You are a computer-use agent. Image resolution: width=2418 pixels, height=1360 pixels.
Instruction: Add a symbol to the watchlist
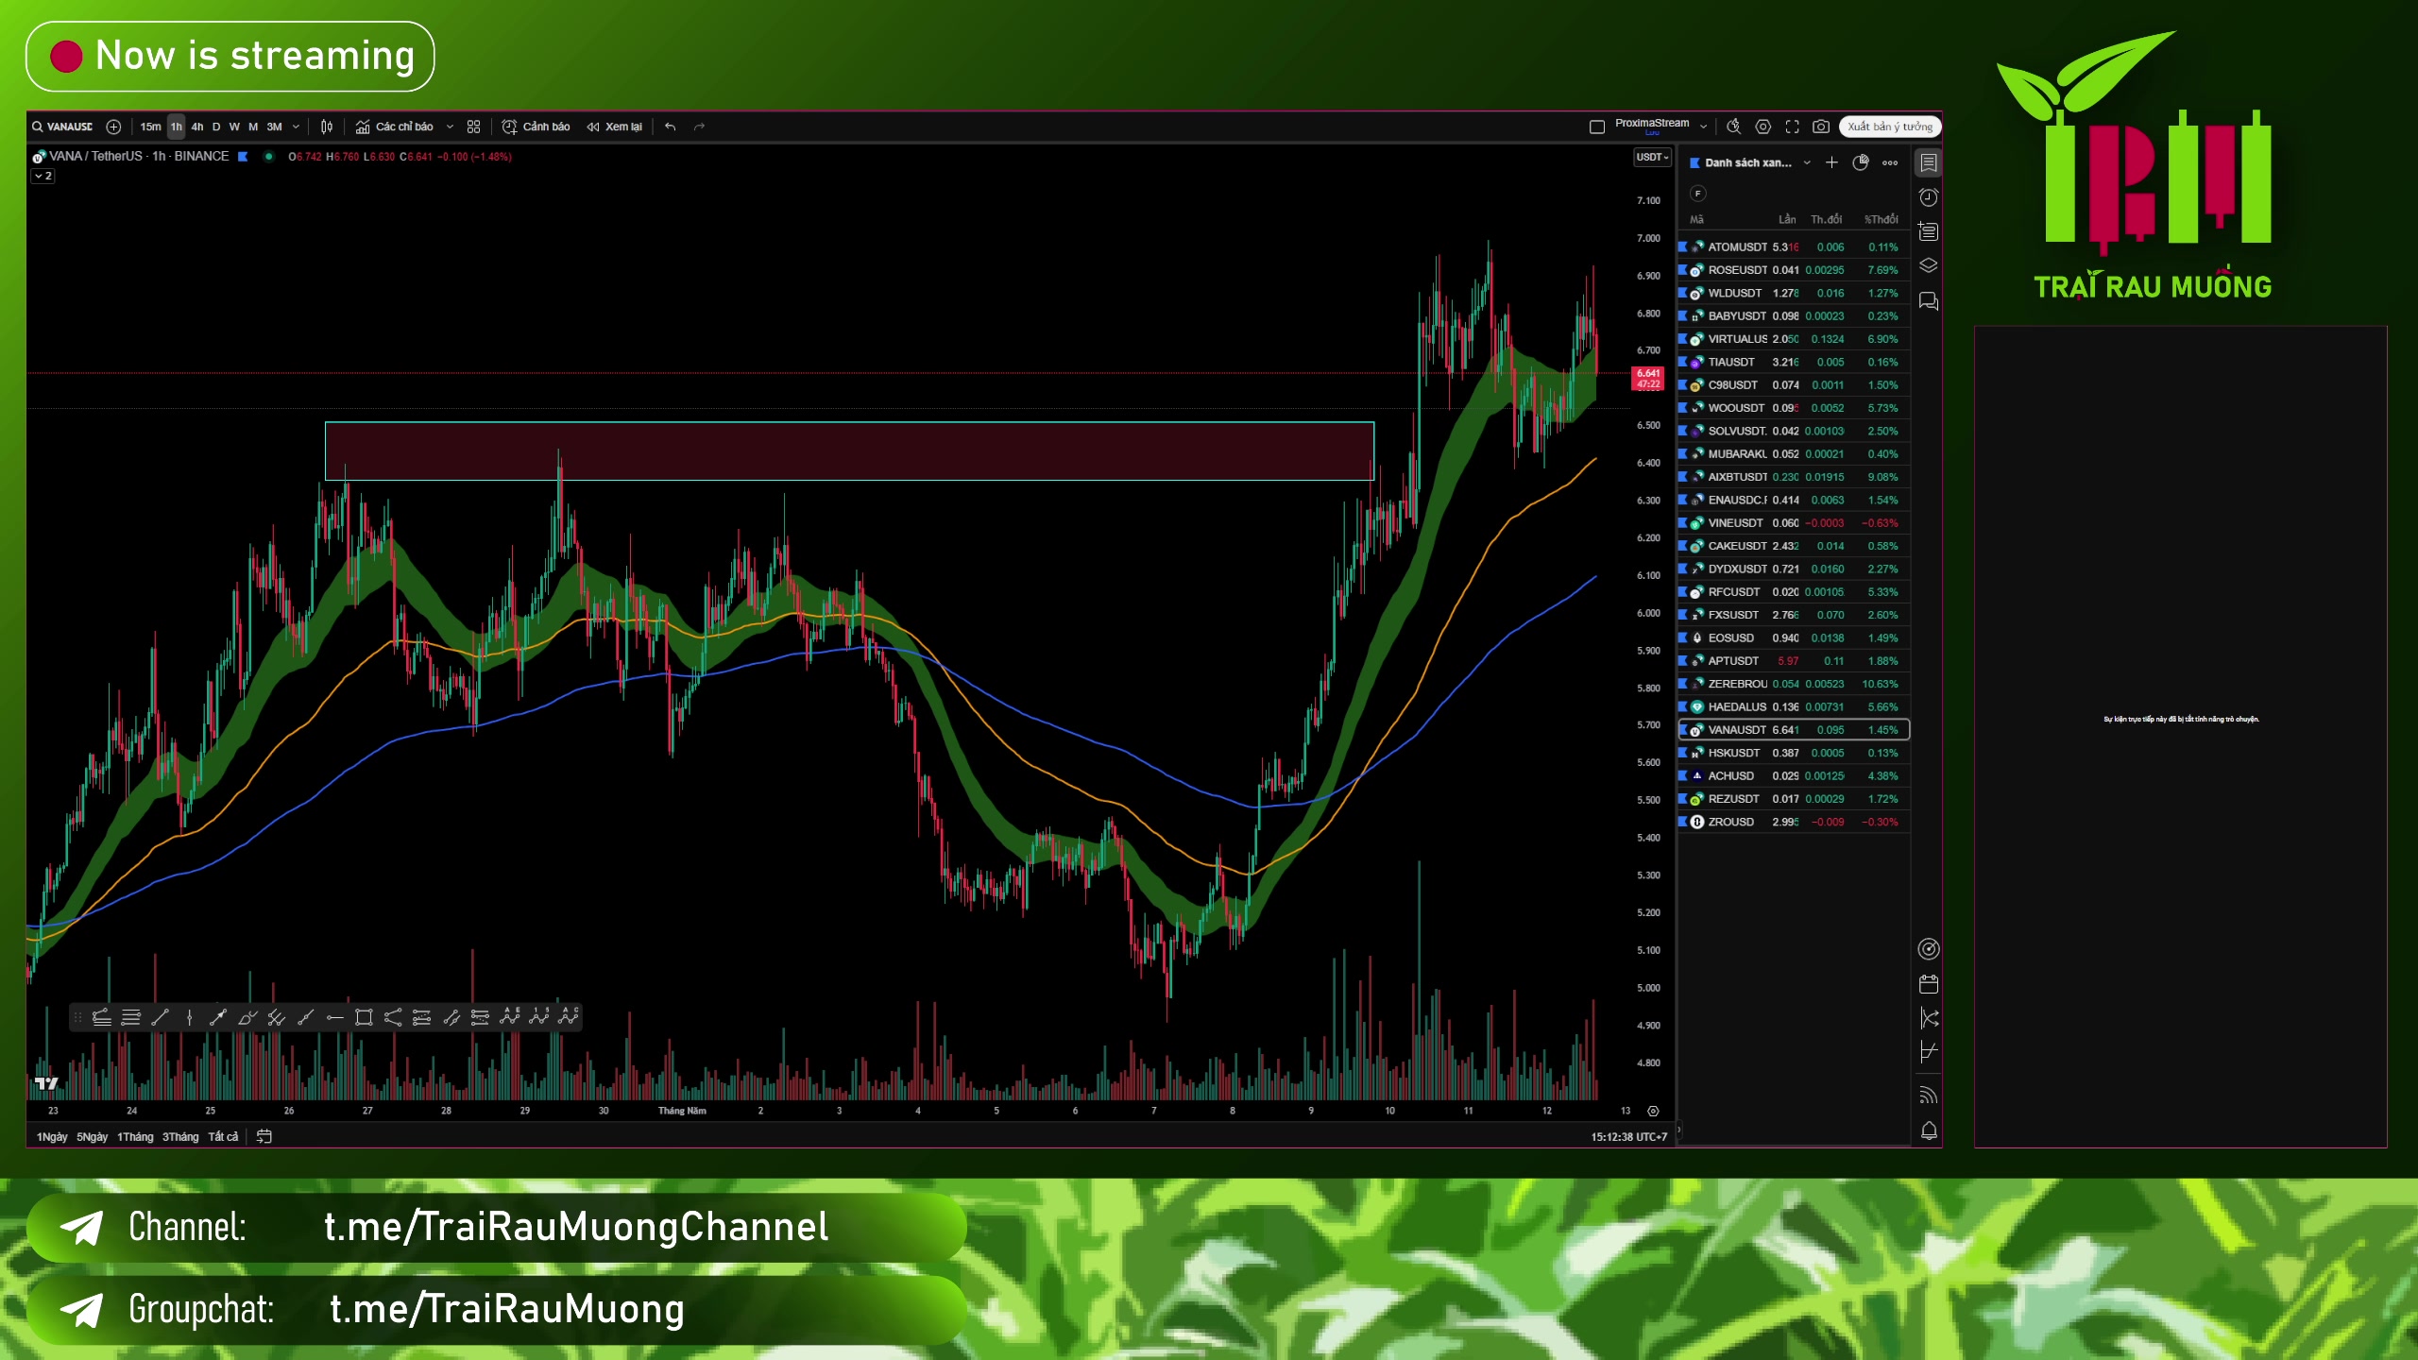pos(1831,162)
